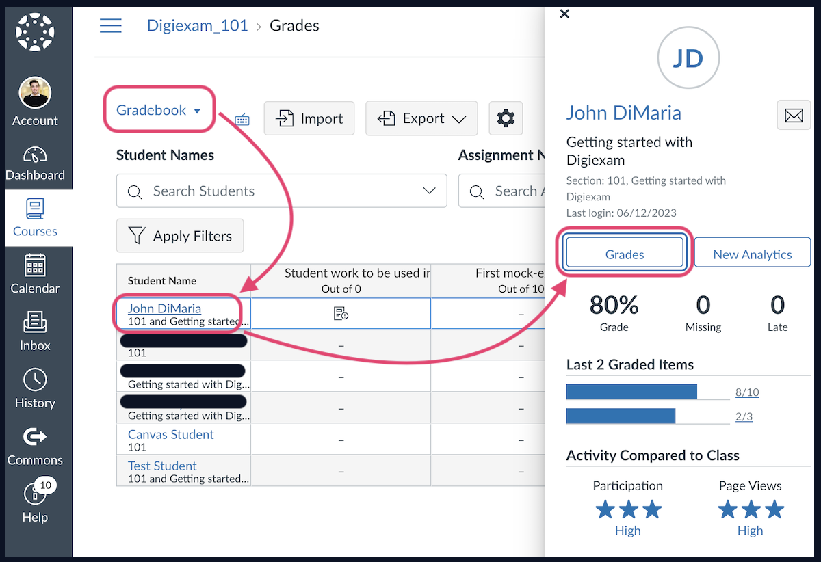This screenshot has height=562, width=821.
Task: Open Test Student row link
Action: [162, 466]
